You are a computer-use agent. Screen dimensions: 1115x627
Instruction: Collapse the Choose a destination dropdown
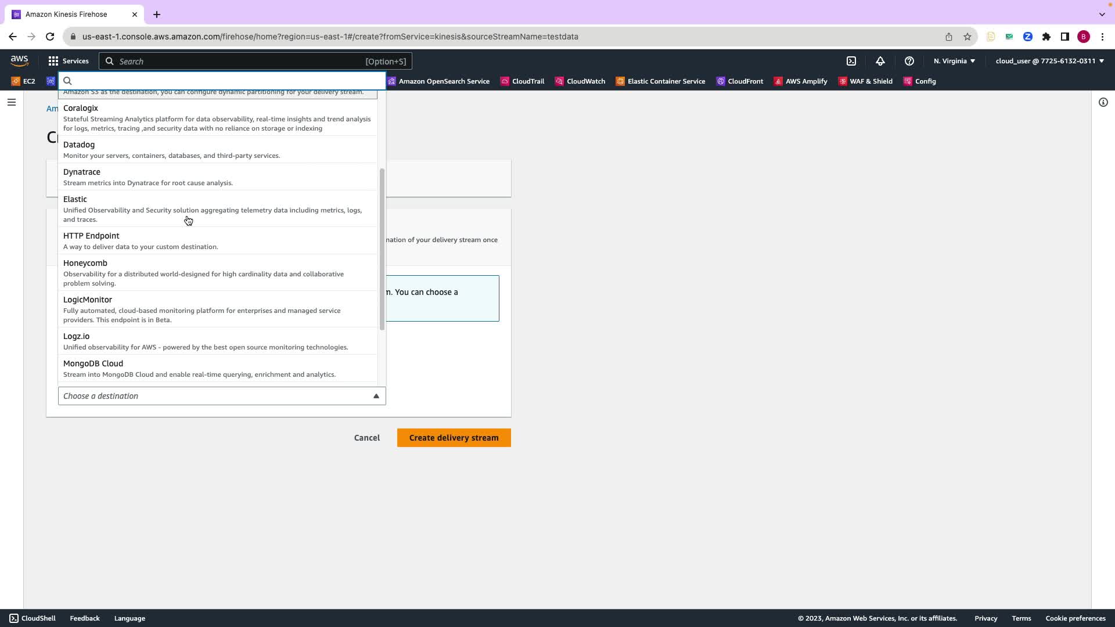coord(221,396)
